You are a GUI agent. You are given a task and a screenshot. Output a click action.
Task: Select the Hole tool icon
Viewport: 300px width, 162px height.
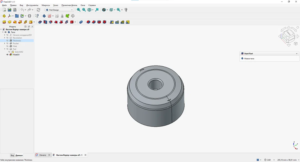45,22
